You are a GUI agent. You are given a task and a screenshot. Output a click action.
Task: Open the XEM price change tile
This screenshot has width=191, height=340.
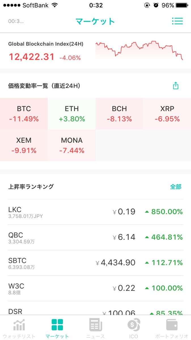click(24, 145)
